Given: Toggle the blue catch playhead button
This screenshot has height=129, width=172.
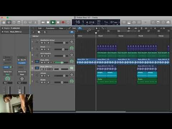Looking at the screenshot, I should tap(80, 28).
